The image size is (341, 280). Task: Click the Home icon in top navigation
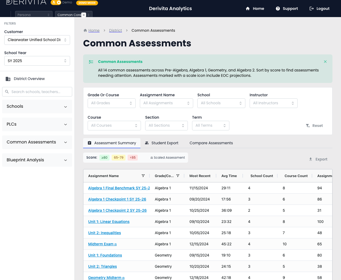248,9
